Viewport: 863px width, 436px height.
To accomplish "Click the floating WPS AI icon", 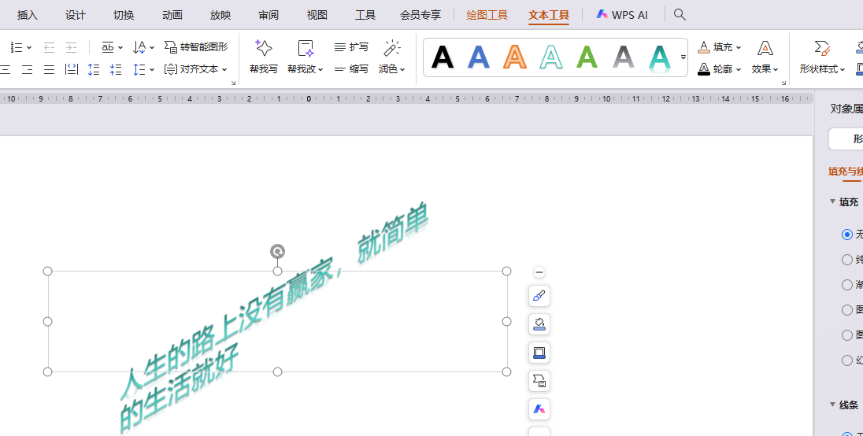I will point(539,409).
